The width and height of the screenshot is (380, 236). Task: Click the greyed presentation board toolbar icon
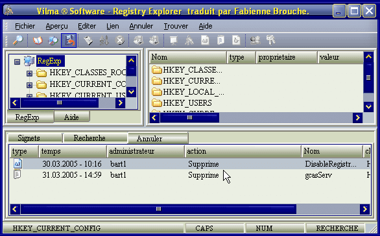[x=173, y=40]
